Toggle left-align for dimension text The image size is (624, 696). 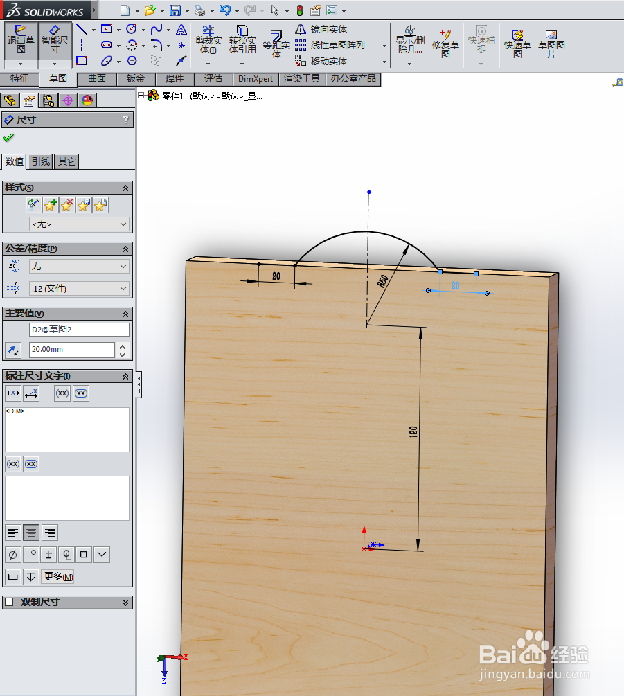click(12, 532)
